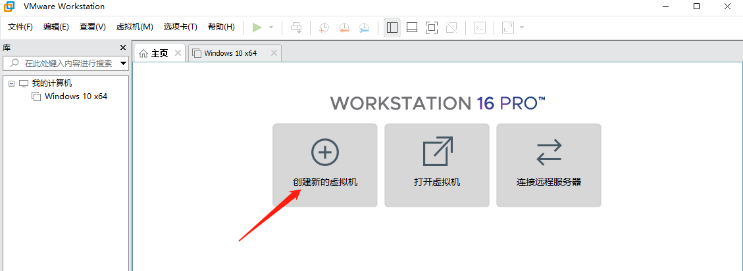Open the 帮助(H) menu
This screenshot has width=743, height=271.
coord(221,27)
